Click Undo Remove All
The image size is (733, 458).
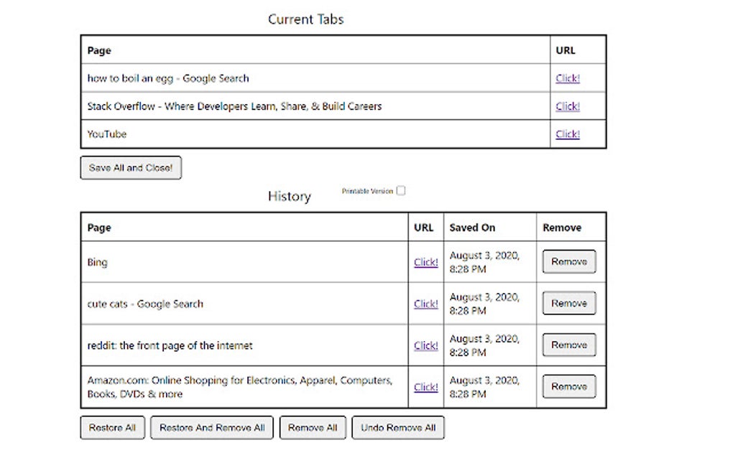tap(397, 428)
